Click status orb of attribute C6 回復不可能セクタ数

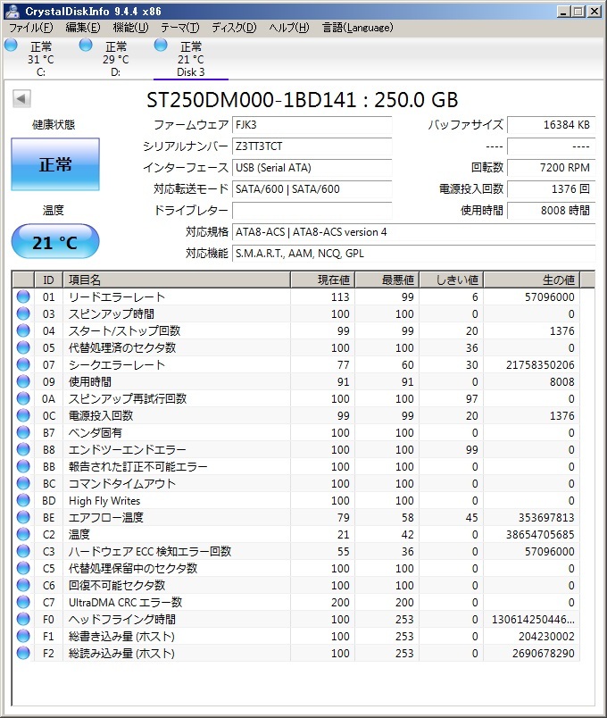pyautogui.click(x=23, y=585)
